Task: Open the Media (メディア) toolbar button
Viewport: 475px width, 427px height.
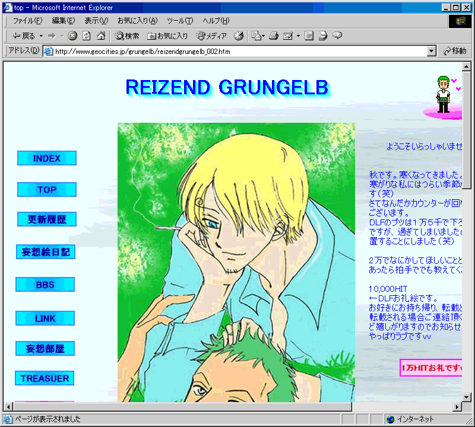Action: click(x=211, y=36)
